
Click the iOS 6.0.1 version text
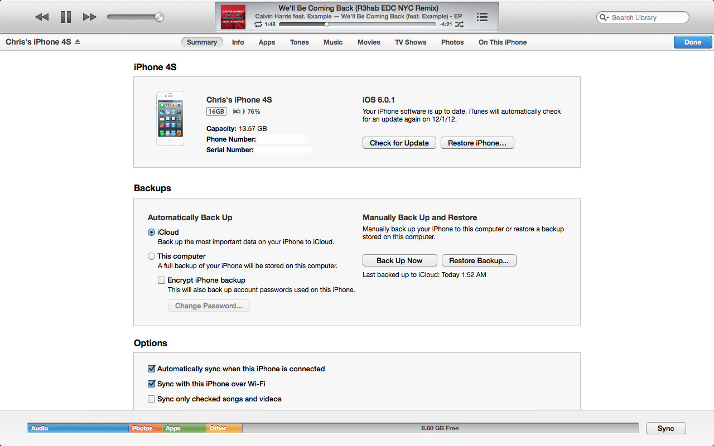[x=379, y=100]
